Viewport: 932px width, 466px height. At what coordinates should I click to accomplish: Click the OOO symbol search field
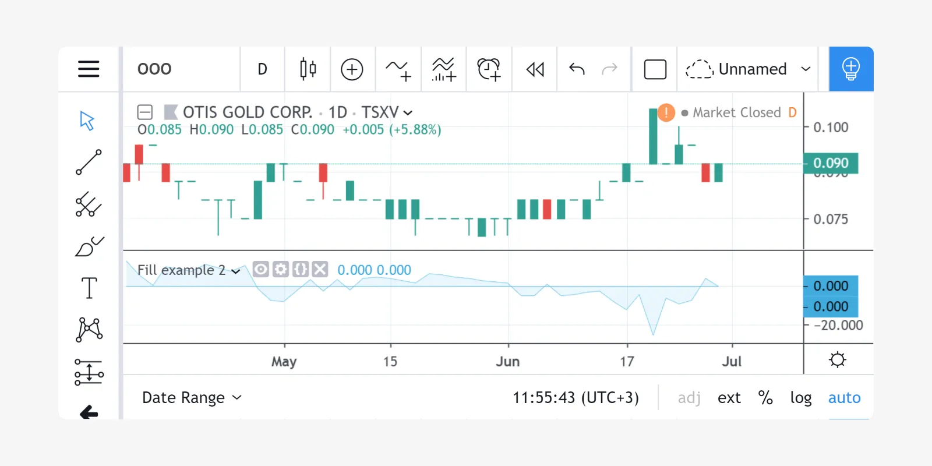click(181, 69)
